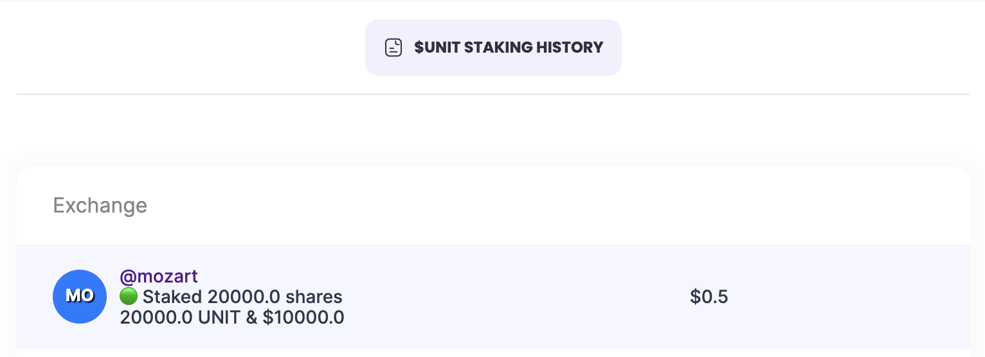The image size is (985, 357).
Task: Click the white strip below mozart's row
Action: click(493, 353)
